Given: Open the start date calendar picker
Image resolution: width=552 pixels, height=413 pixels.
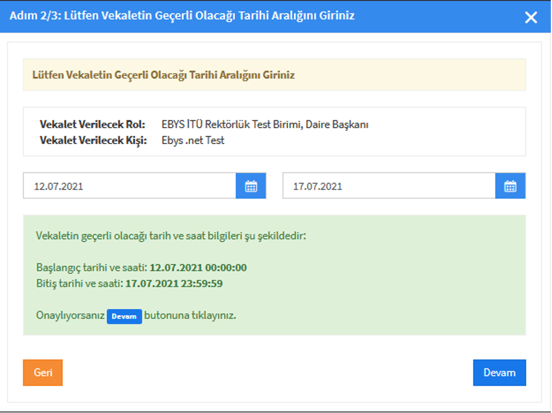Looking at the screenshot, I should pyautogui.click(x=251, y=186).
